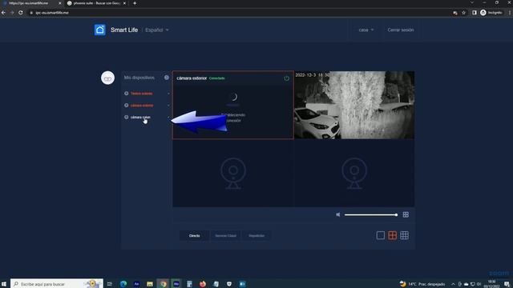Screen dimensions: 513x288
Task: Click the small grid icon beside volume slider
Action: (x=406, y=214)
